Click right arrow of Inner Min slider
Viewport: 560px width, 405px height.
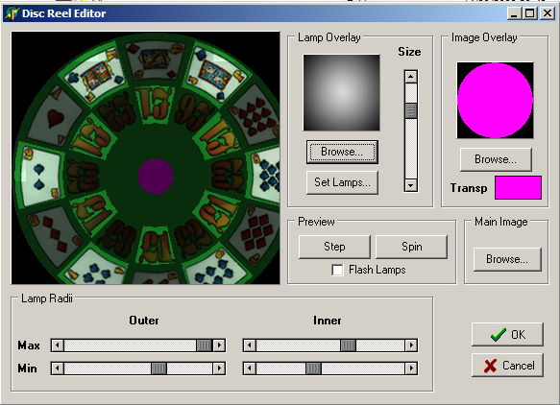[411, 369]
